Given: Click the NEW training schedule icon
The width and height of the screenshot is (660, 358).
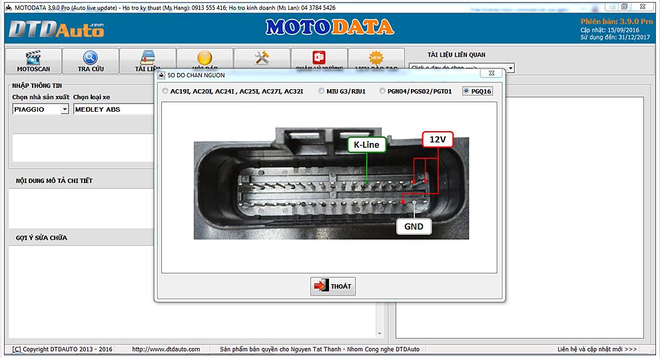Looking at the screenshot, I should tap(376, 58).
